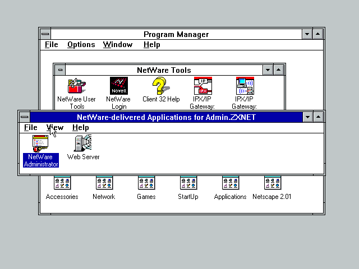This screenshot has width=359, height=269.
Task: Click the NetWare Tools title bar
Action: [x=164, y=70]
